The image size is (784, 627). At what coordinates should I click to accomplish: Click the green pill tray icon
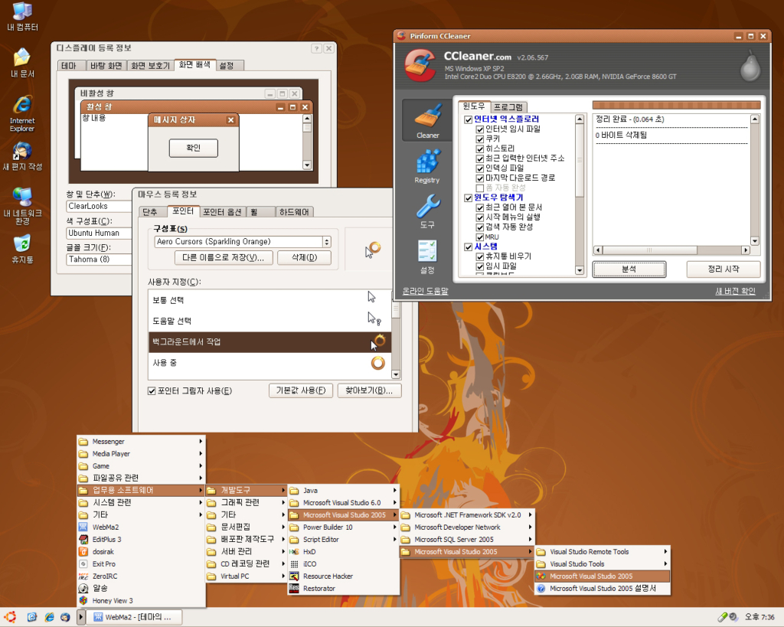click(x=723, y=617)
